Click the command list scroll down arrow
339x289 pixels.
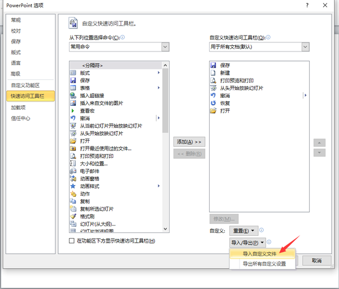166,229
